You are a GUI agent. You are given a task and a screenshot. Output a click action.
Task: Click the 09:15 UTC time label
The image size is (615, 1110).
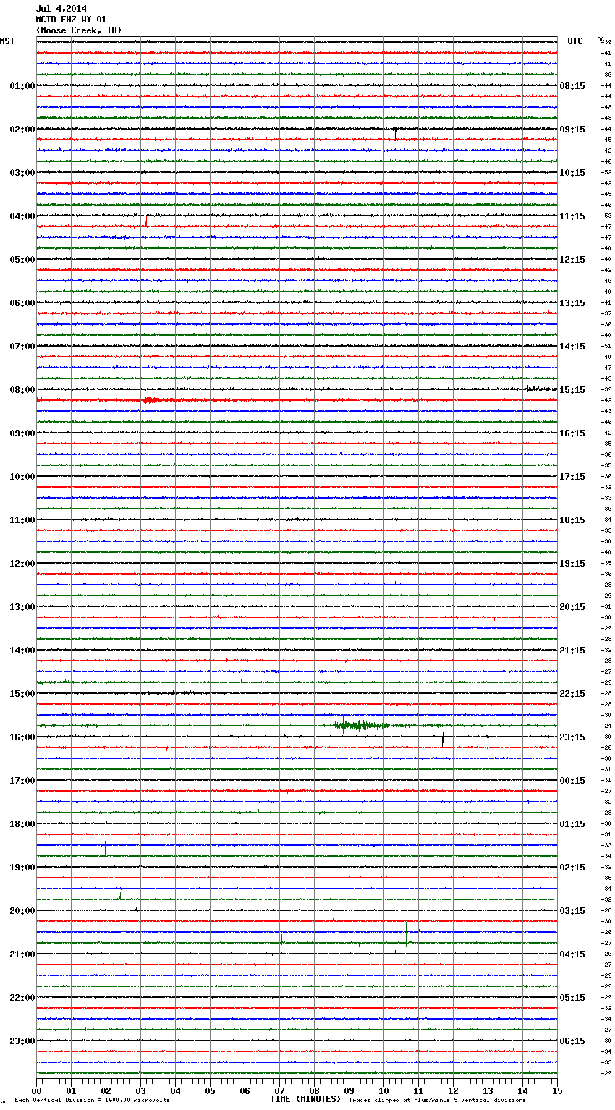coord(572,130)
